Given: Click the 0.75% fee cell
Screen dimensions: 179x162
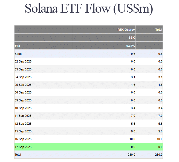Looking at the screenshot, I should pyautogui.click(x=131, y=46).
